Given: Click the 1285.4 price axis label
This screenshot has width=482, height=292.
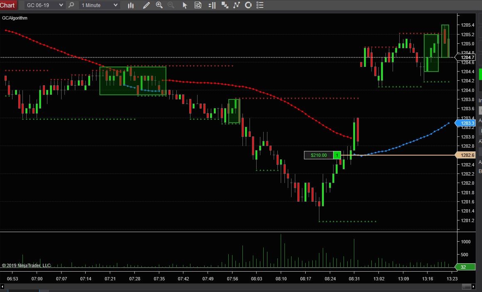Looking at the screenshot, I should (467, 25).
